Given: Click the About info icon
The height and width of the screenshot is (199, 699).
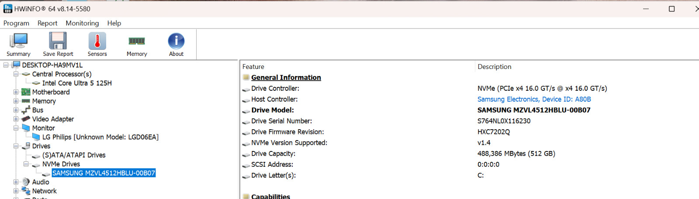Looking at the screenshot, I should (176, 41).
